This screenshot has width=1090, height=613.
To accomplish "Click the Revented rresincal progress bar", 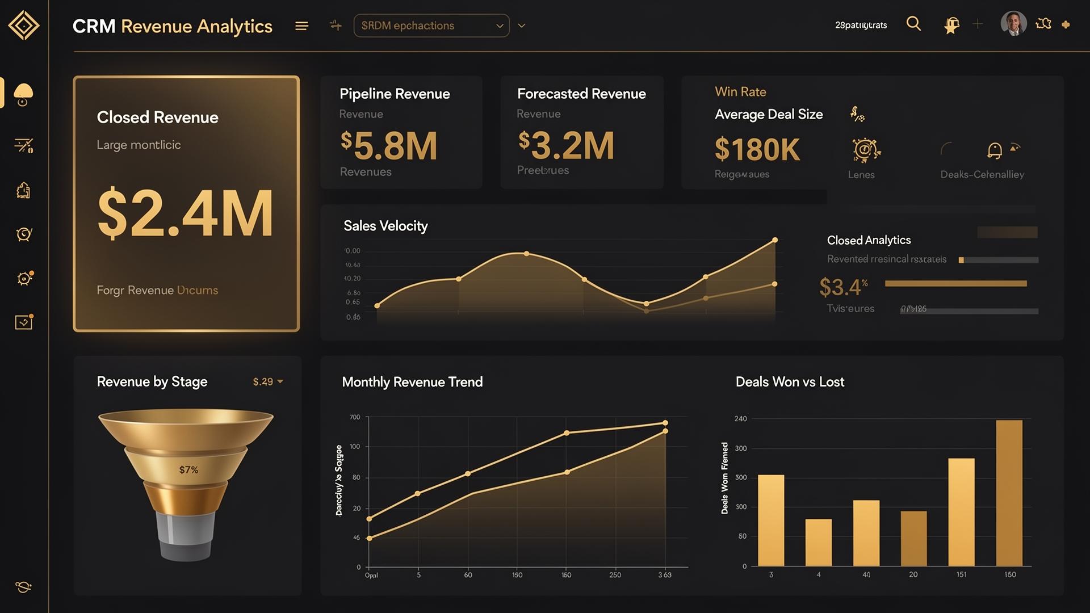I will pos(999,260).
